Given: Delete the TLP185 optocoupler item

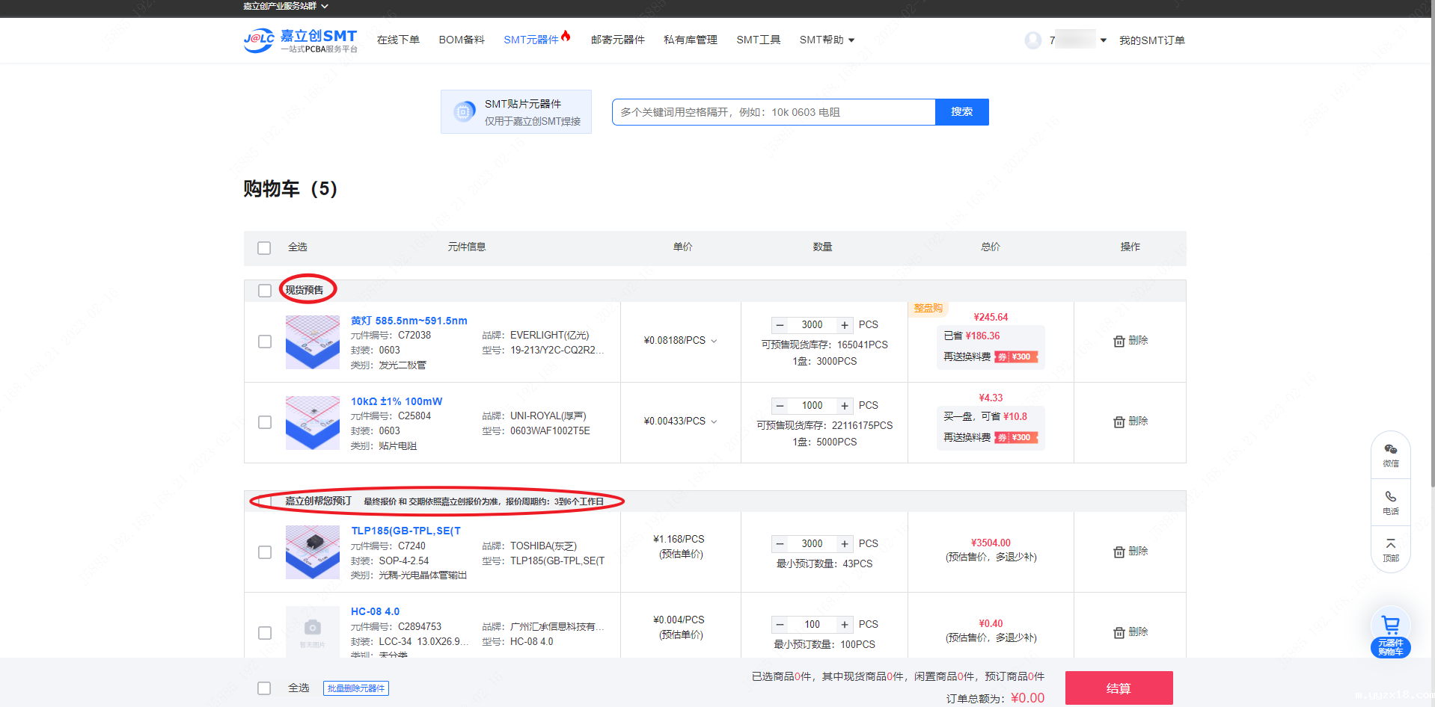Looking at the screenshot, I should pyautogui.click(x=1130, y=552).
